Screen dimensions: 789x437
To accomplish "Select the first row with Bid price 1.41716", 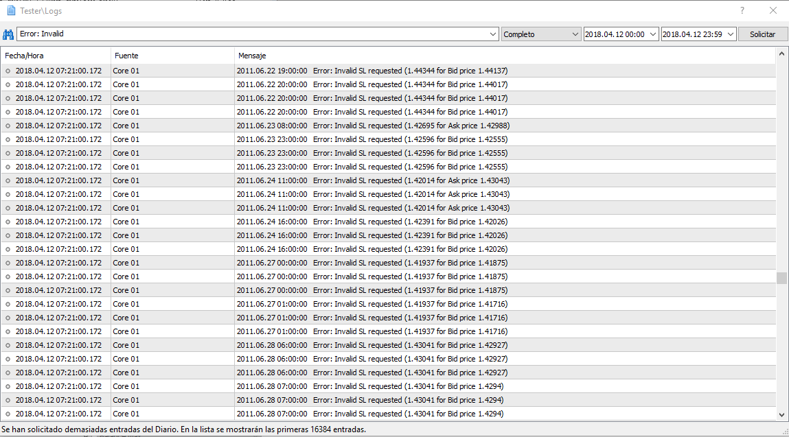I will tap(388, 304).
